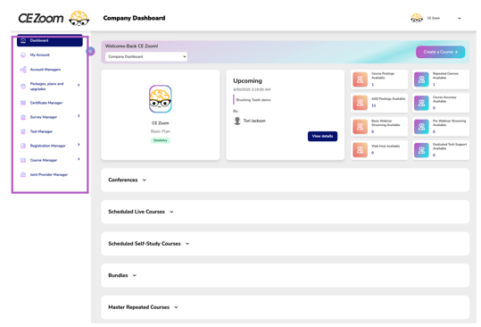Click the Welcome Back CE Zoom! text

[x=131, y=46]
